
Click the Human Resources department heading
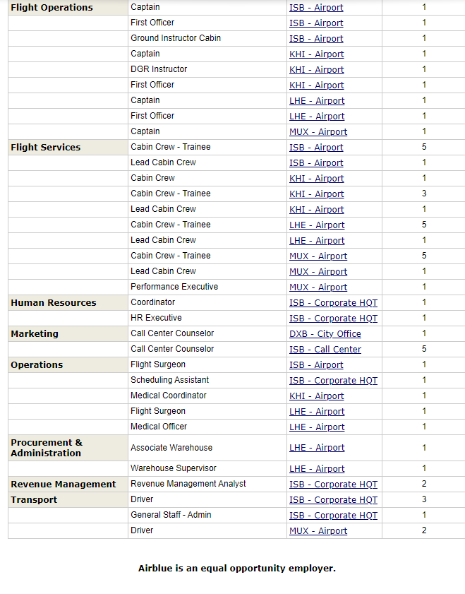[54, 303]
